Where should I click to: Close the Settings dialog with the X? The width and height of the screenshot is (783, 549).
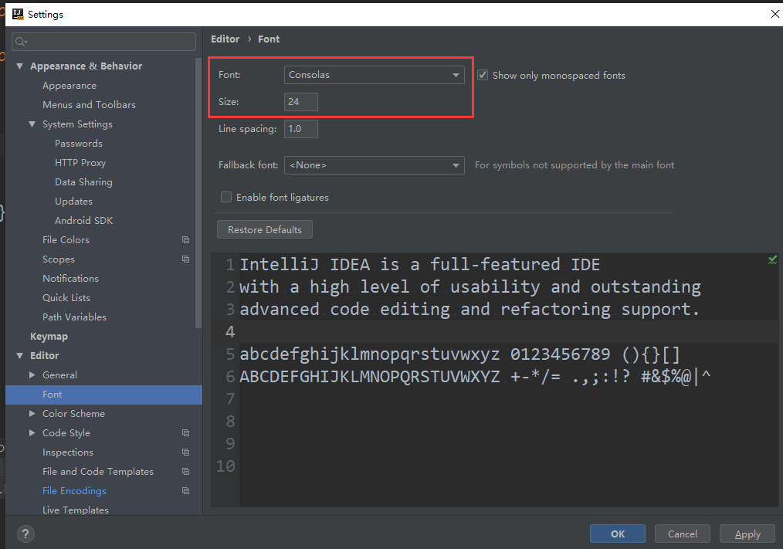[x=775, y=14]
